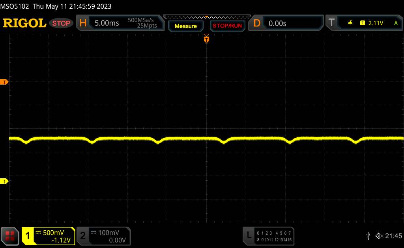Click the trigger level T marker
This screenshot has height=248, width=404.
(x=5, y=82)
